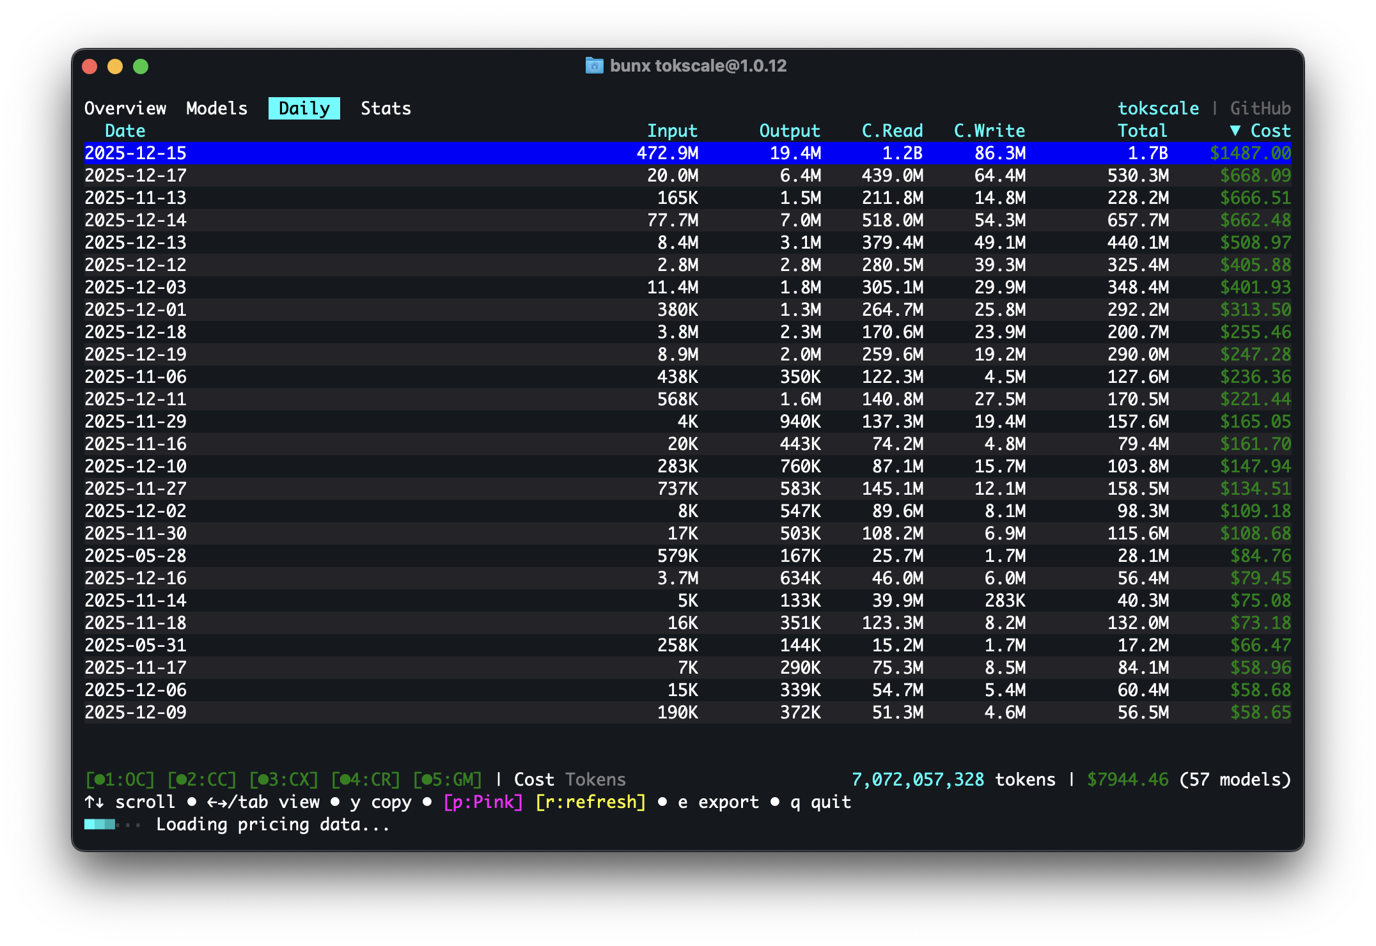Toggle the 2:CC source filter
Screen dimensions: 1376x946
click(x=201, y=779)
